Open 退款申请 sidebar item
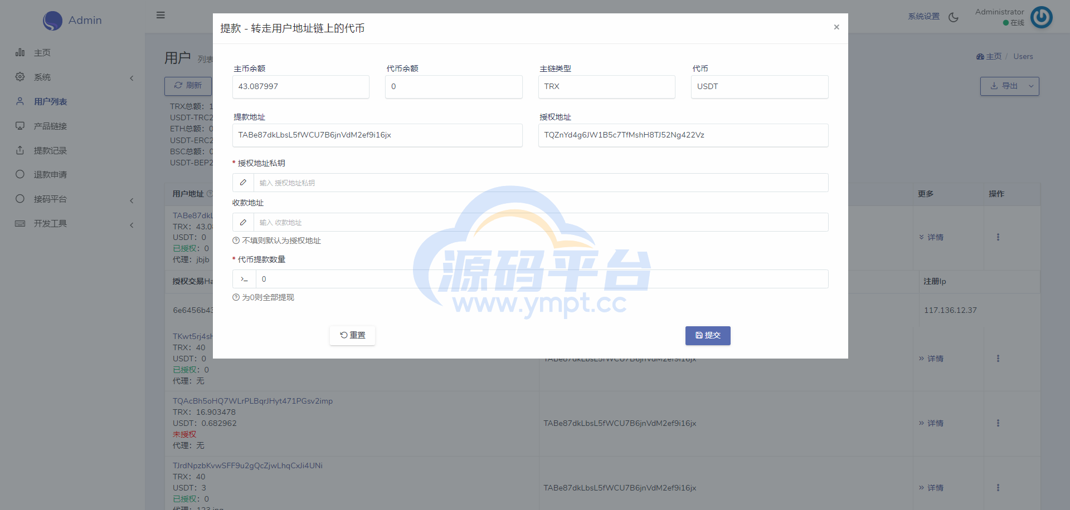The width and height of the screenshot is (1070, 510). pos(50,175)
